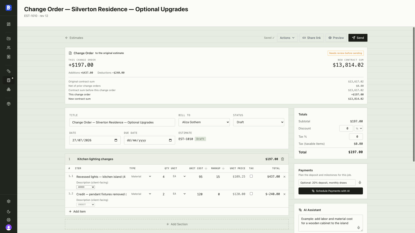Image resolution: width=415 pixels, height=233 pixels.
Task: Delete the Kitchen lighting changes section
Action: [x=282, y=159]
